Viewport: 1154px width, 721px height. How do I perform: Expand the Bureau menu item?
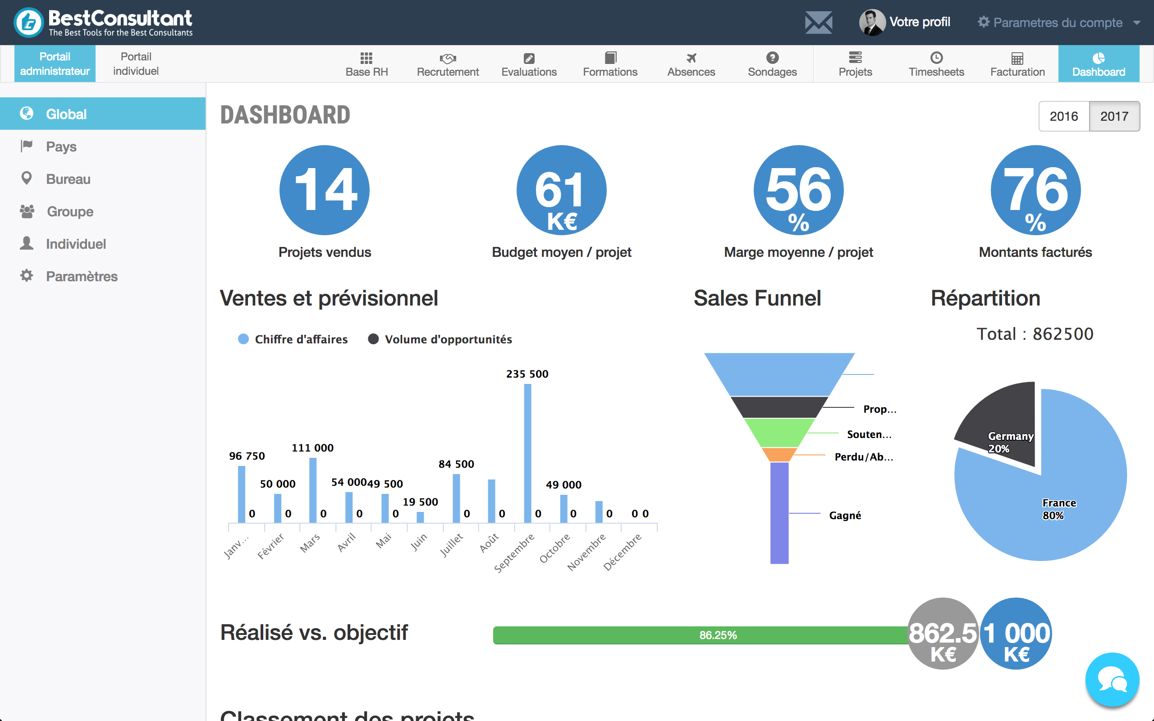[x=69, y=178]
